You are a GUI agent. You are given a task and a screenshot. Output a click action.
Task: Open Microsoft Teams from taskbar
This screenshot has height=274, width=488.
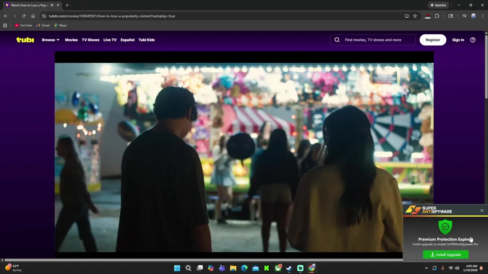pyautogui.click(x=222, y=268)
